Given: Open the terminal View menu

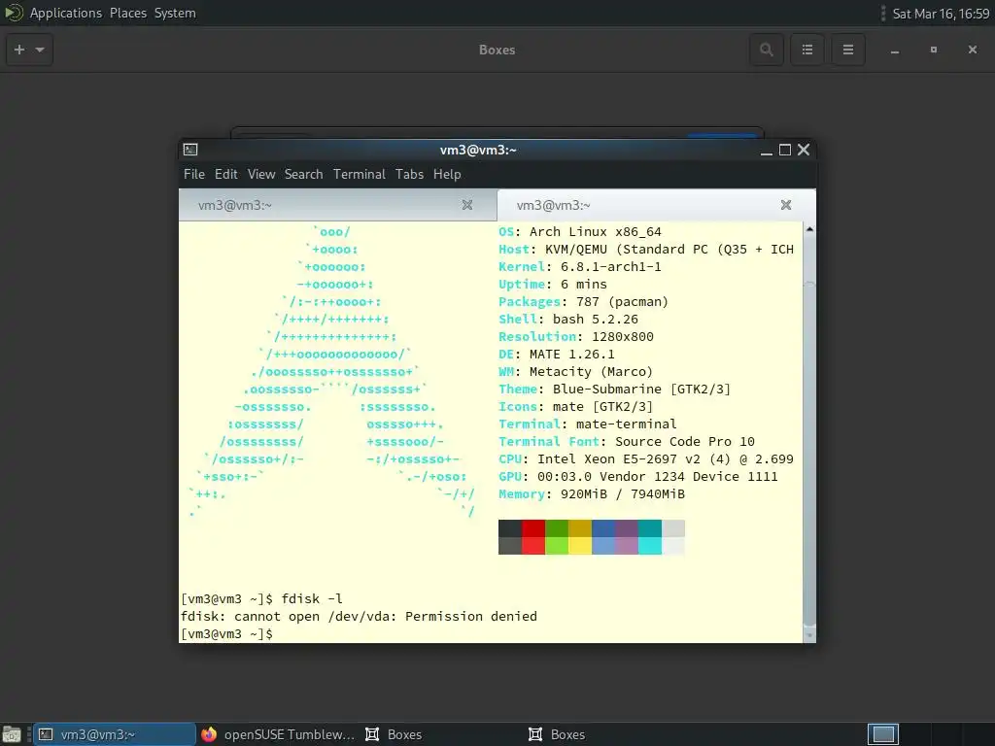Looking at the screenshot, I should (261, 174).
